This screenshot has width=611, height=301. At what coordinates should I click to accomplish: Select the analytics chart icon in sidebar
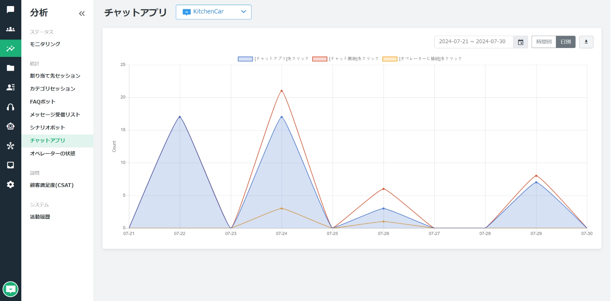click(x=11, y=48)
